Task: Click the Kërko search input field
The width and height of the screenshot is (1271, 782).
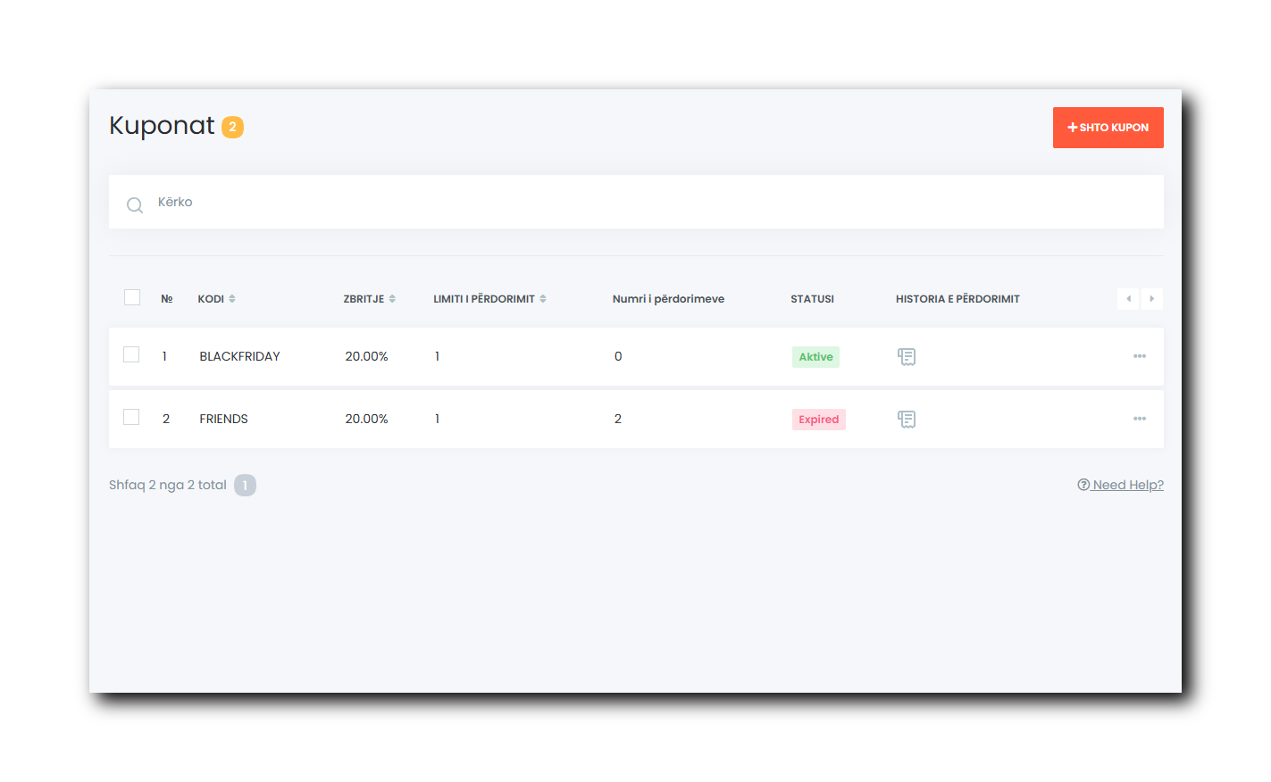Action: [625, 203]
